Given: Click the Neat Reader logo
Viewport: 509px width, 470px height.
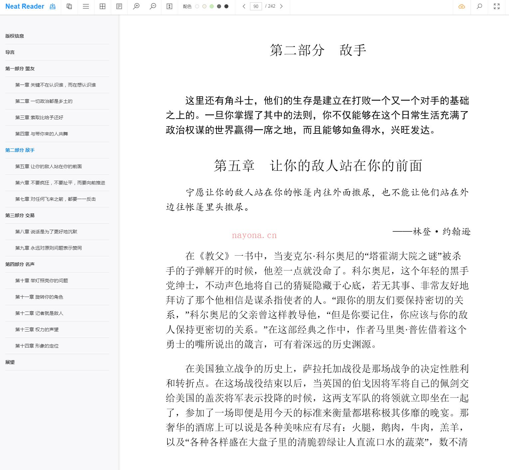Looking at the screenshot, I should pyautogui.click(x=25, y=6).
